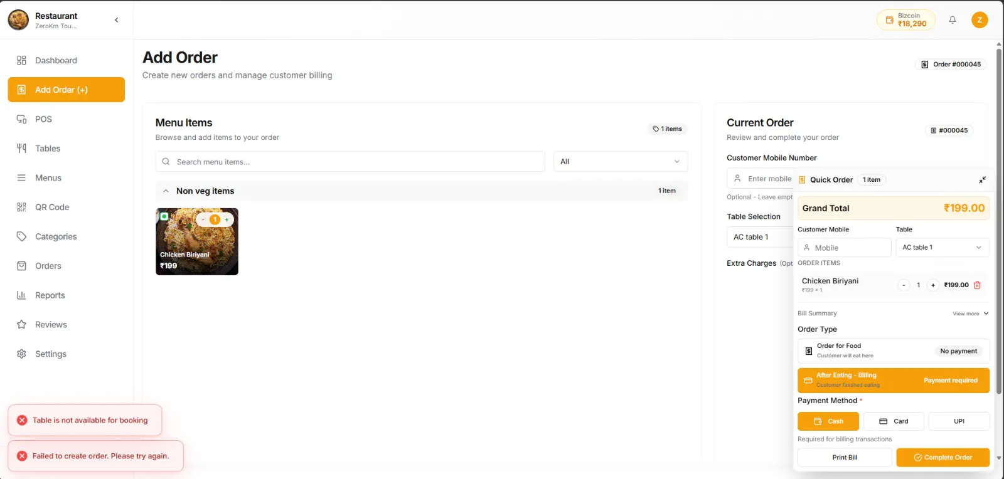Click the Print Bill button
Image resolution: width=1004 pixels, height=479 pixels.
[845, 458]
